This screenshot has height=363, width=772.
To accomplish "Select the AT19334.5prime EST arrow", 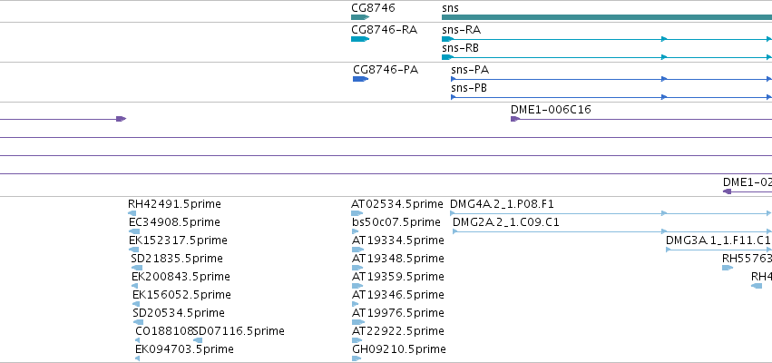I will tap(357, 250).
